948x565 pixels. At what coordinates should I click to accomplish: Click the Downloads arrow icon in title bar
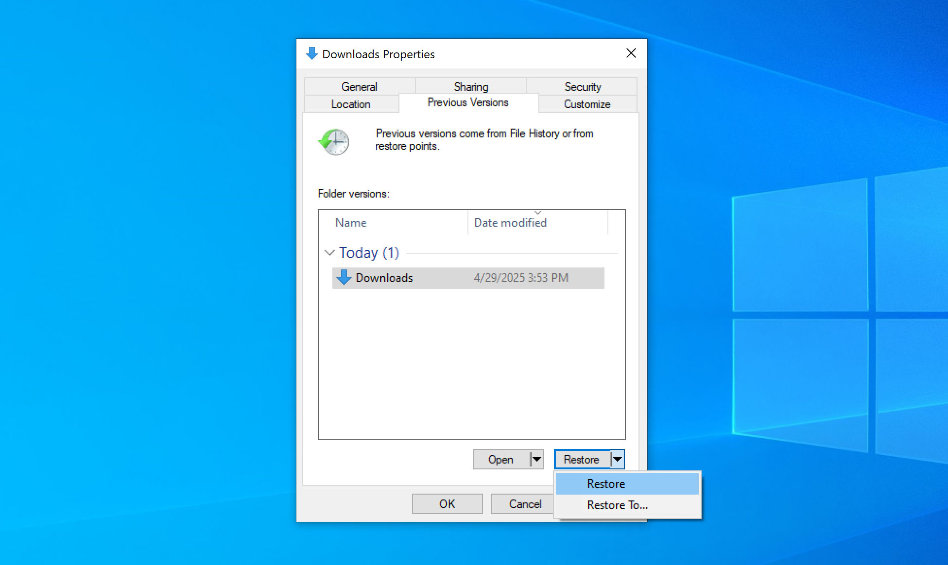[x=311, y=54]
